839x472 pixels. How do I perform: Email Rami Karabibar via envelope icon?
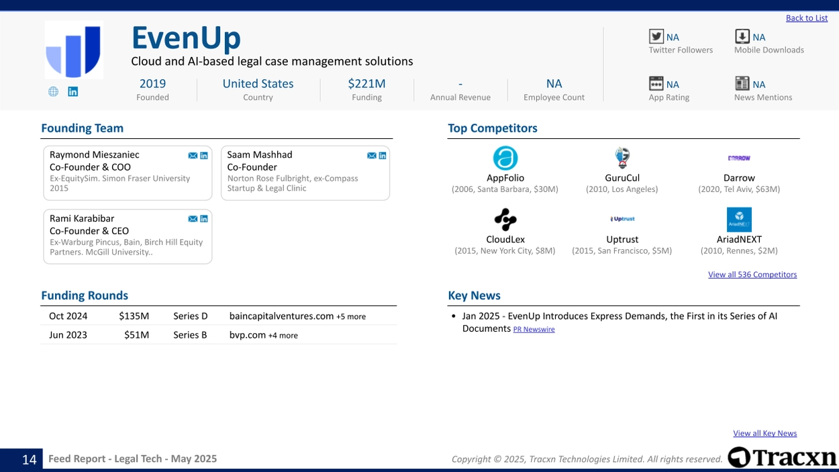(x=193, y=219)
